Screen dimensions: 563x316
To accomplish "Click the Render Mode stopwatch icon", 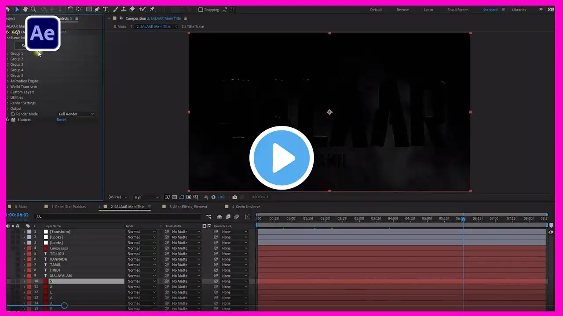I will (13, 114).
